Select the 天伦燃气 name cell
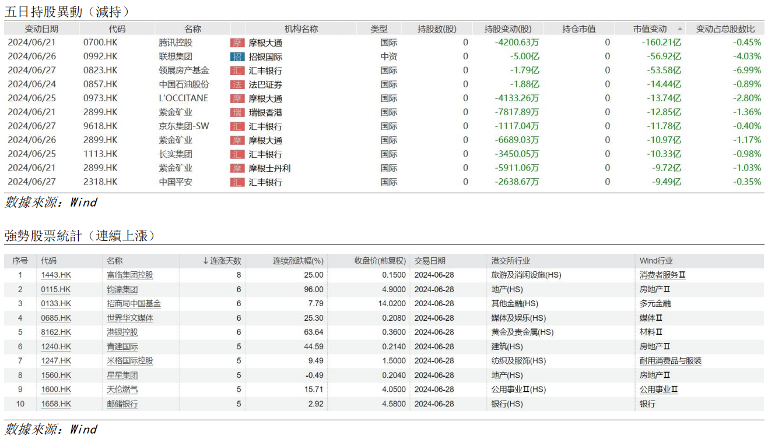 122,389
